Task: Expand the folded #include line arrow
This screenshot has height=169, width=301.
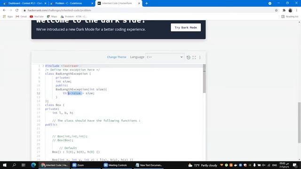Action: click(43, 66)
